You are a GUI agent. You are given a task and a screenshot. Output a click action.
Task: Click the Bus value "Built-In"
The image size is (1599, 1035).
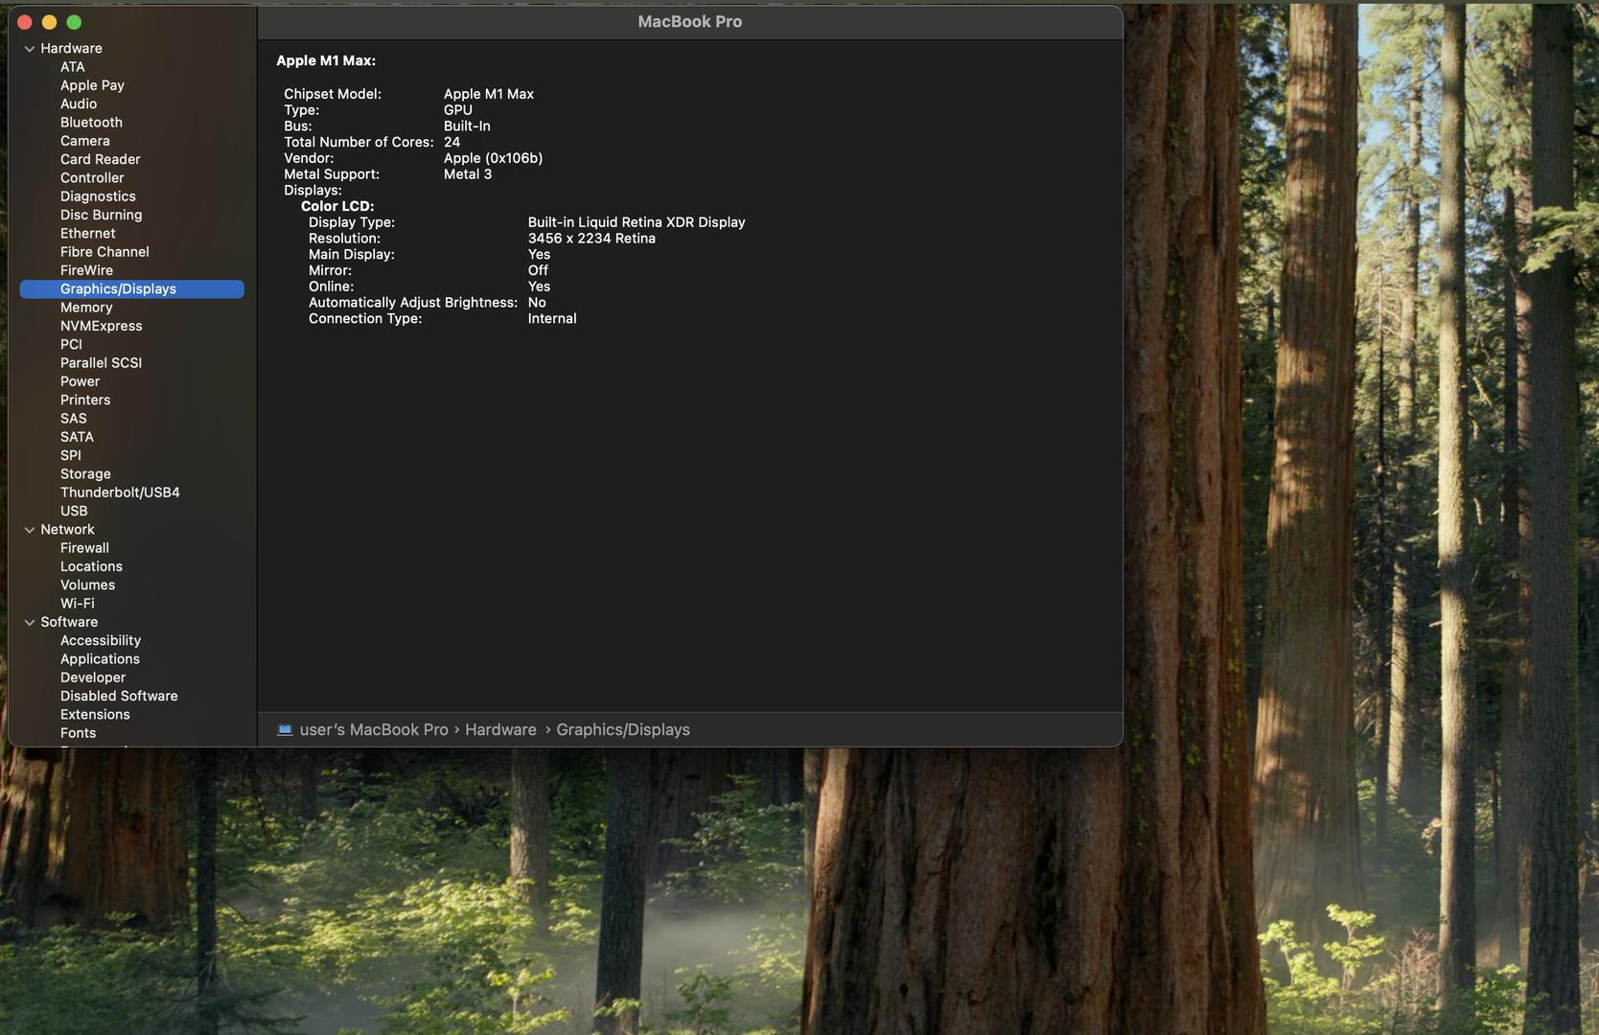[467, 126]
